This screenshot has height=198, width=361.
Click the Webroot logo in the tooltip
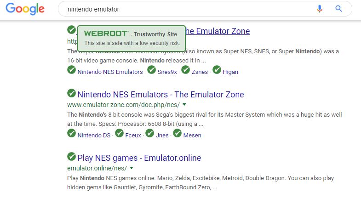tap(106, 34)
